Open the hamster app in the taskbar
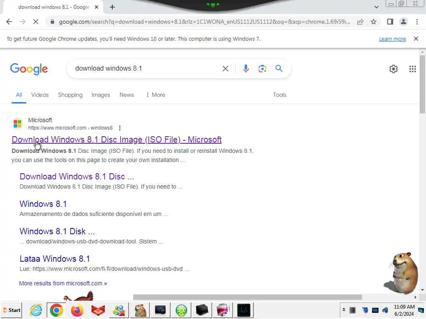 point(140,310)
